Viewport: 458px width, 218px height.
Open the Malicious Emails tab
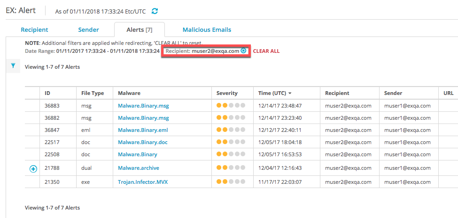[x=207, y=29]
